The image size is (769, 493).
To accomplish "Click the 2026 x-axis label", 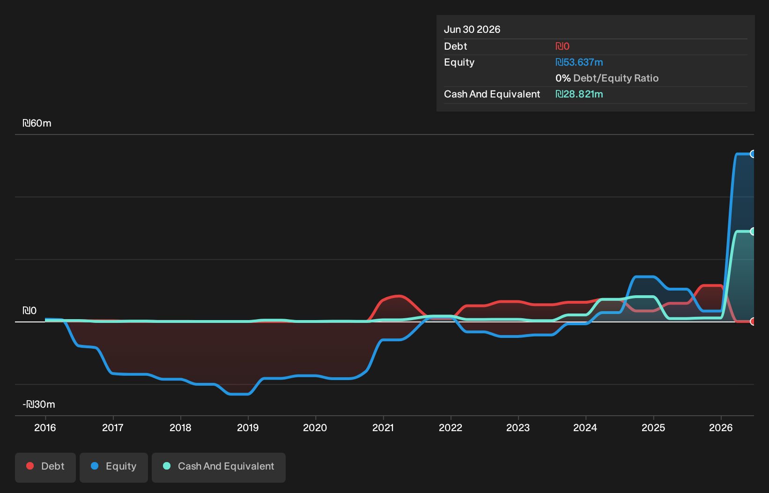I will pos(721,428).
